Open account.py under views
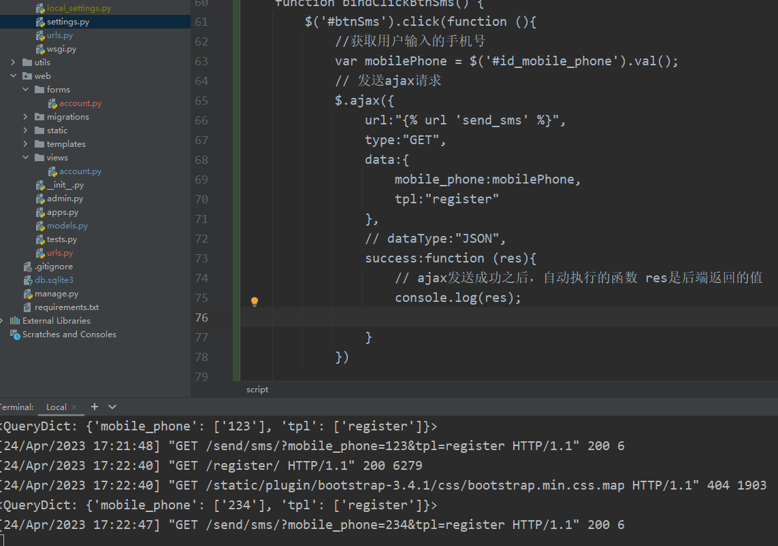The width and height of the screenshot is (778, 546). pos(80,171)
